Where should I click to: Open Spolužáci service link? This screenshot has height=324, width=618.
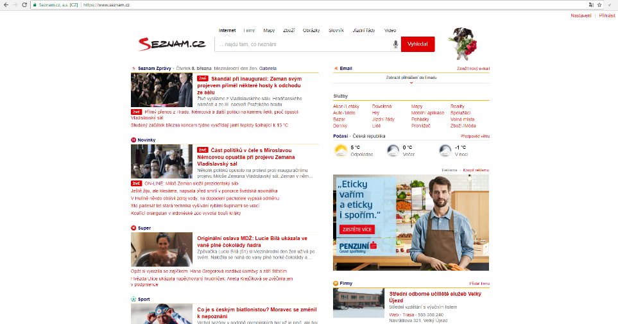coord(460,113)
